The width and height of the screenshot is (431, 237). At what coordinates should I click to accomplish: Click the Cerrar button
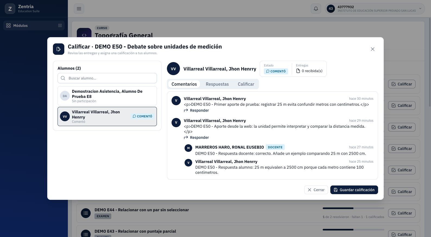click(316, 190)
